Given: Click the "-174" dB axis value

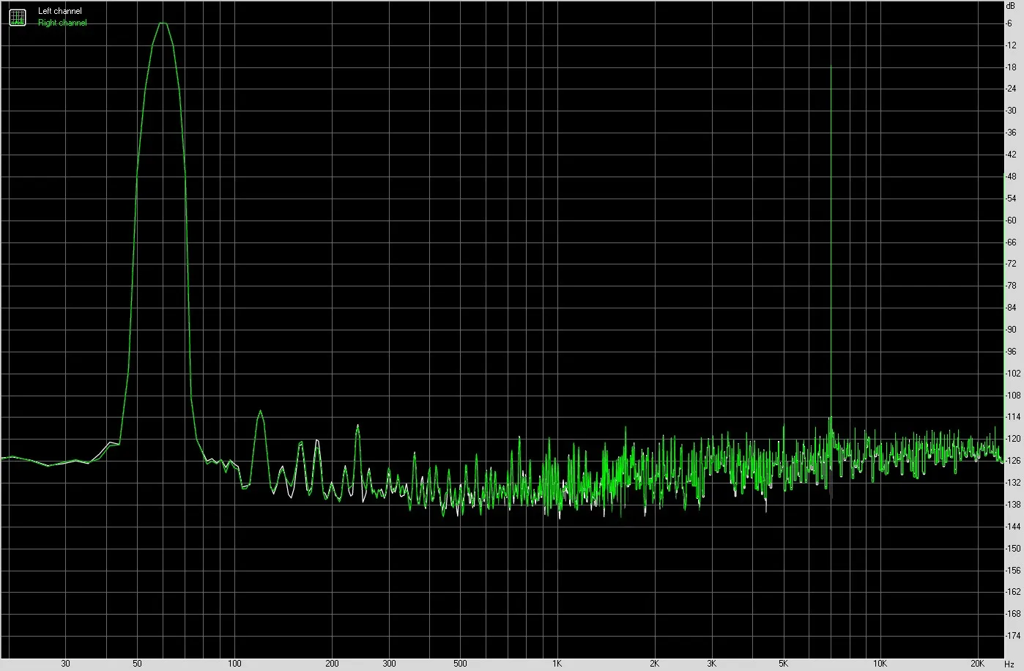Looking at the screenshot, I should (x=1013, y=636).
